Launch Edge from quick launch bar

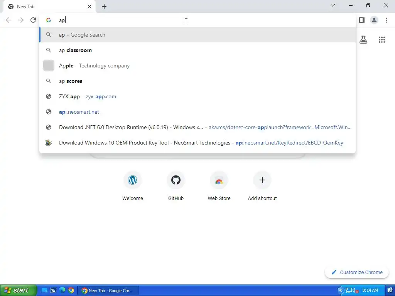tap(62, 291)
